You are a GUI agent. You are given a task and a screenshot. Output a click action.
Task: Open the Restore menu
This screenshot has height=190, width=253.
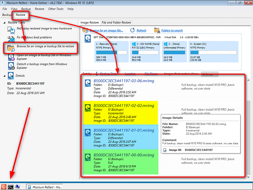coord(39,9)
